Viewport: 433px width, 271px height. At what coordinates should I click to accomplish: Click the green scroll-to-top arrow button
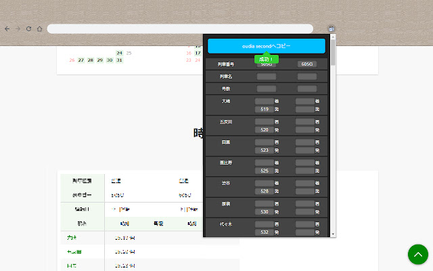418,255
